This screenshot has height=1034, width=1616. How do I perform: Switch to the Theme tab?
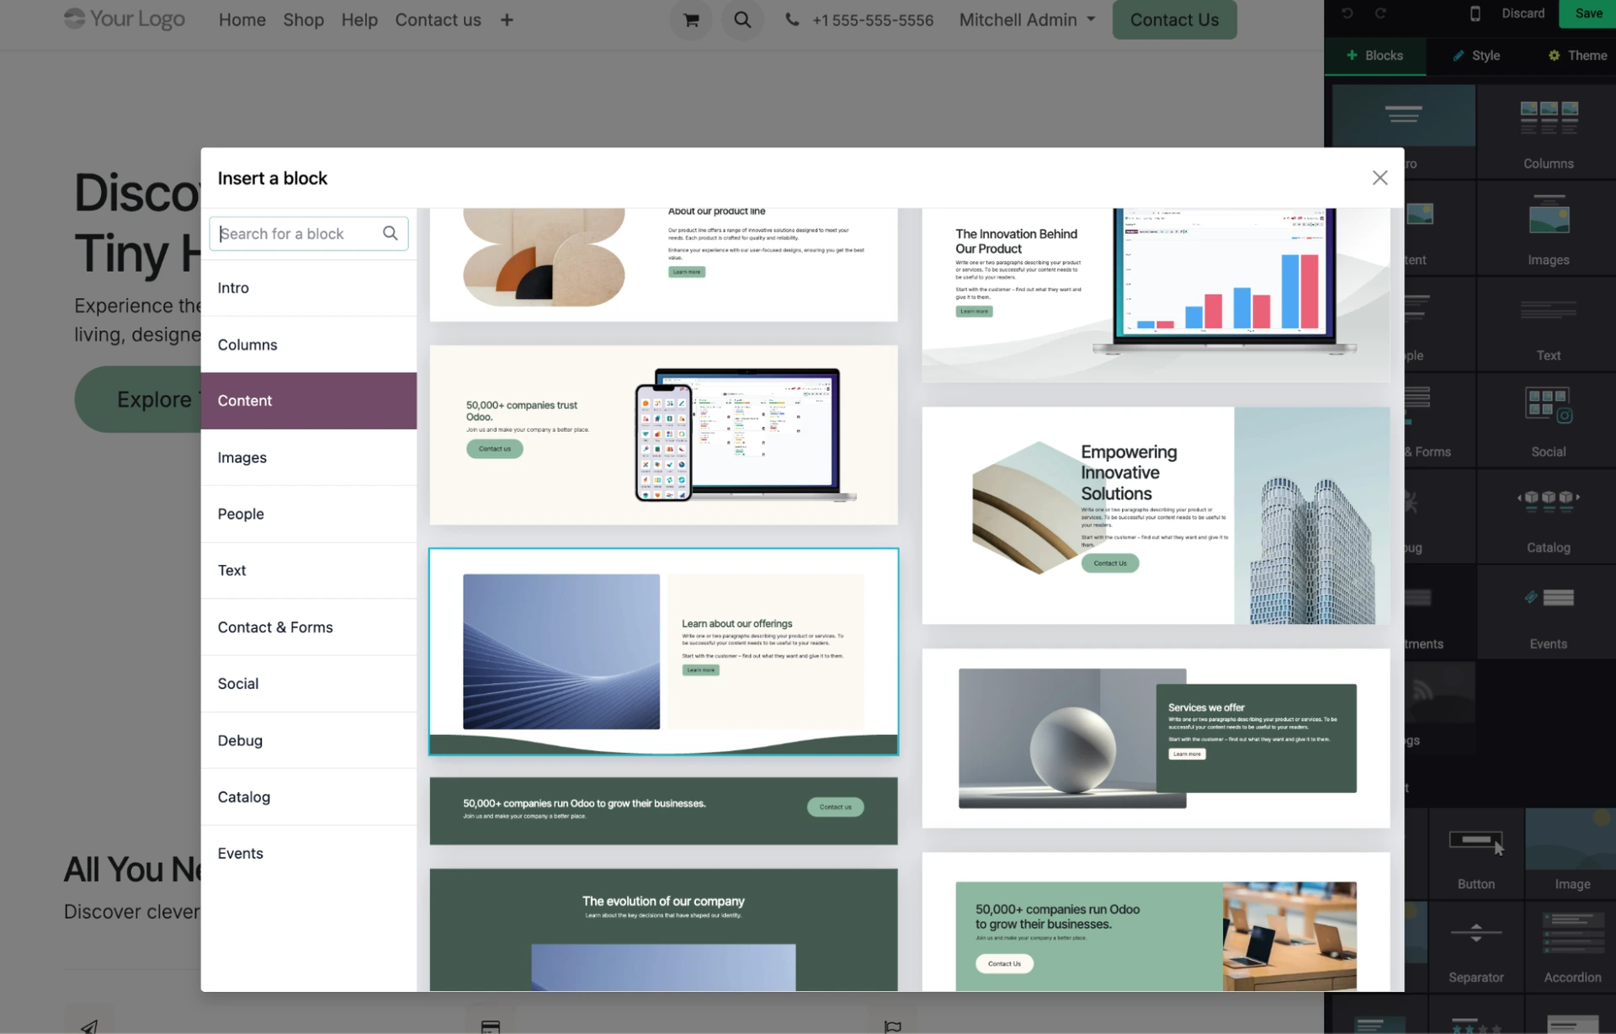pos(1577,56)
